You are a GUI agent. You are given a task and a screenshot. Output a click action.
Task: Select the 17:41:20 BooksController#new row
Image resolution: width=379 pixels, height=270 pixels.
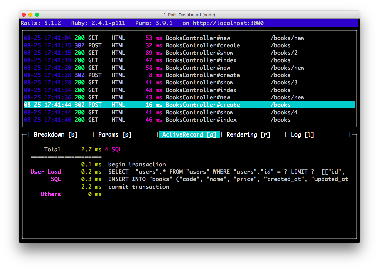pyautogui.click(x=189, y=68)
